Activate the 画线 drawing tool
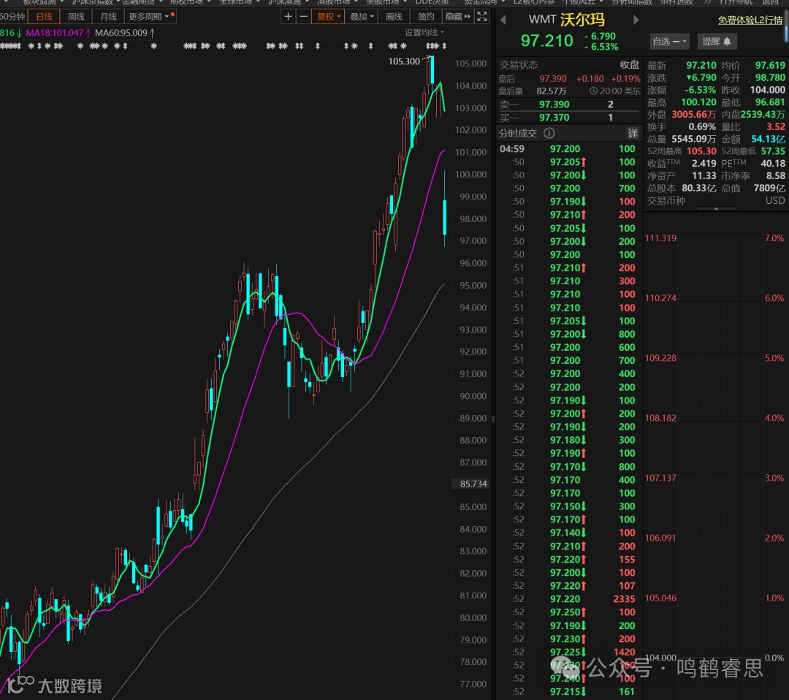 (394, 17)
